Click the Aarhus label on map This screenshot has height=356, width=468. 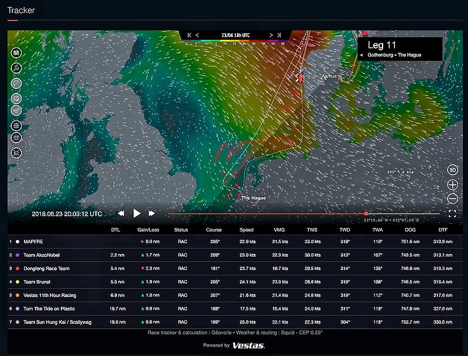pos(329,77)
